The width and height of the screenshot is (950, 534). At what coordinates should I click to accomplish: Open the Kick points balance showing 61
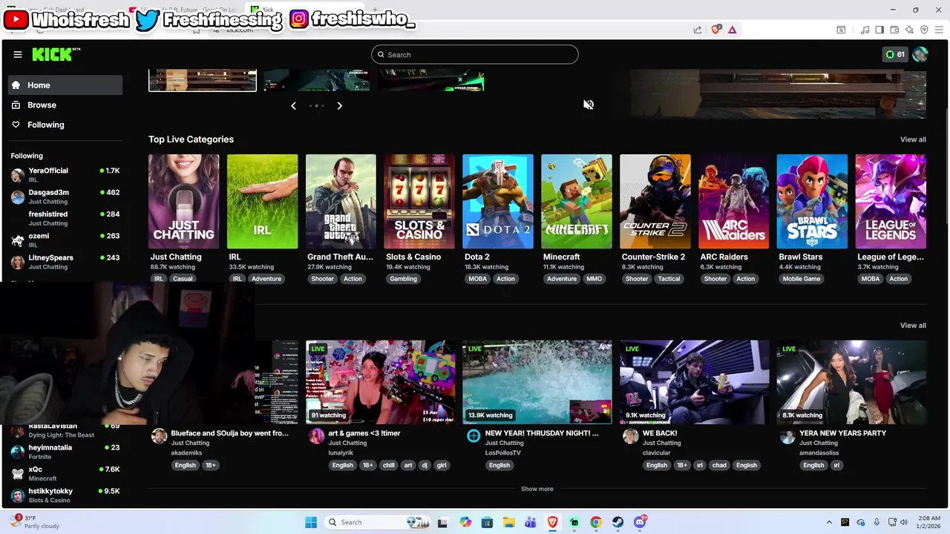[895, 54]
